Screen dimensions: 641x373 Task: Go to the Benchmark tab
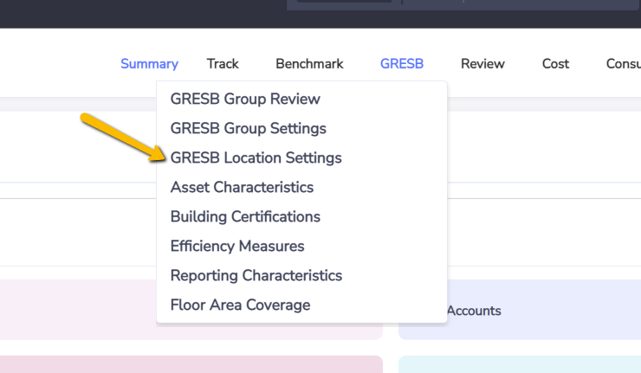(x=309, y=64)
